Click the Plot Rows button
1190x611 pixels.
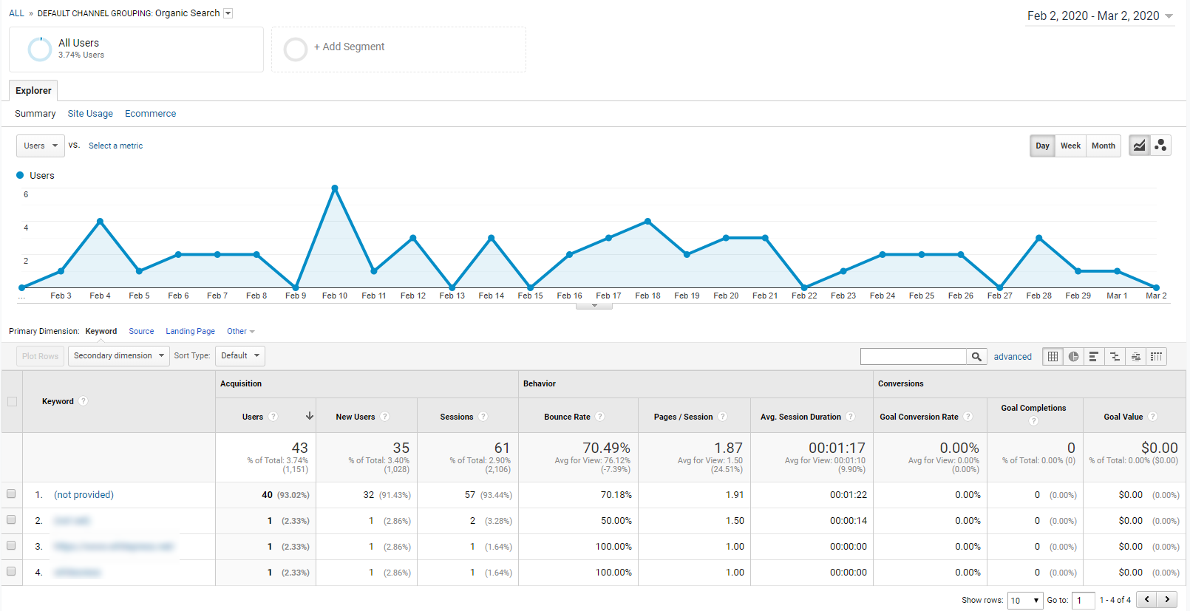pos(40,355)
